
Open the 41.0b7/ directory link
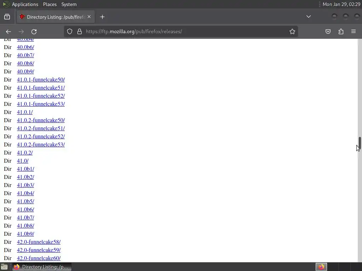pos(25,217)
